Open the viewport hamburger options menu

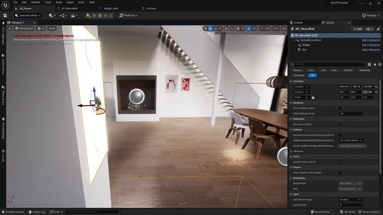point(10,28)
